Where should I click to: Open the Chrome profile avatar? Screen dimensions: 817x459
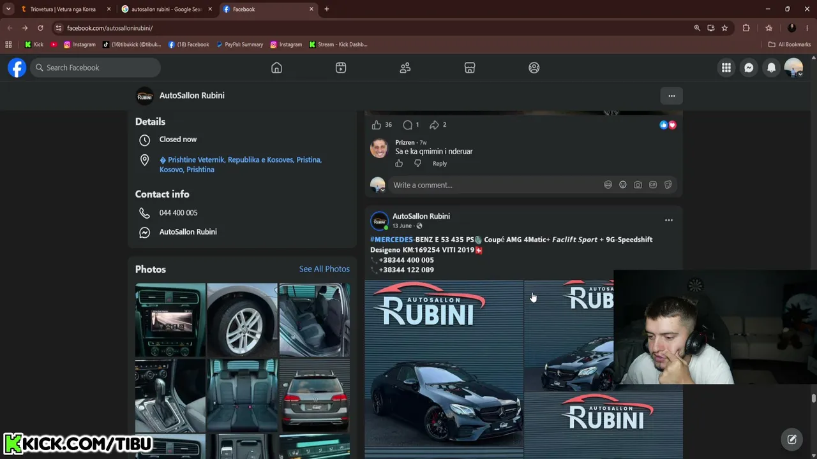pos(792,28)
